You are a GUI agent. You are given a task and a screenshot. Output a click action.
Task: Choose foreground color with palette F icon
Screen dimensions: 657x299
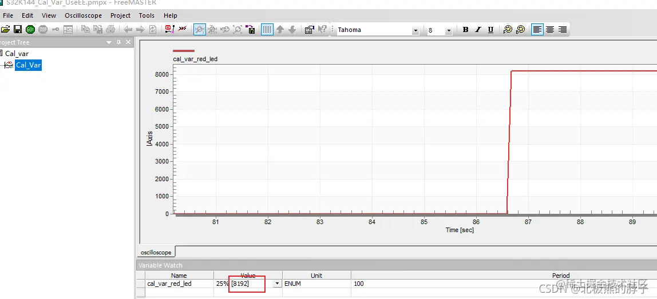[508, 30]
